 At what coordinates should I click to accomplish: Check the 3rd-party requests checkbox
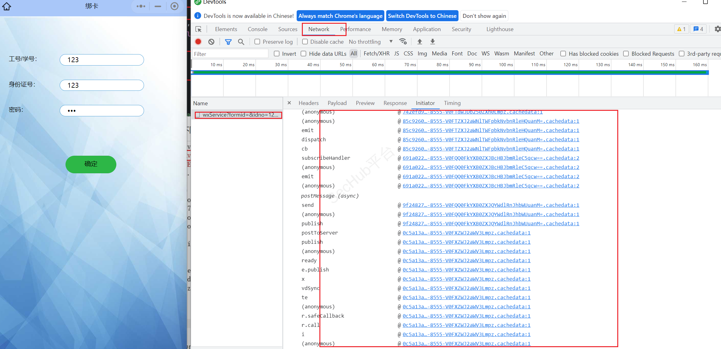(x=682, y=54)
